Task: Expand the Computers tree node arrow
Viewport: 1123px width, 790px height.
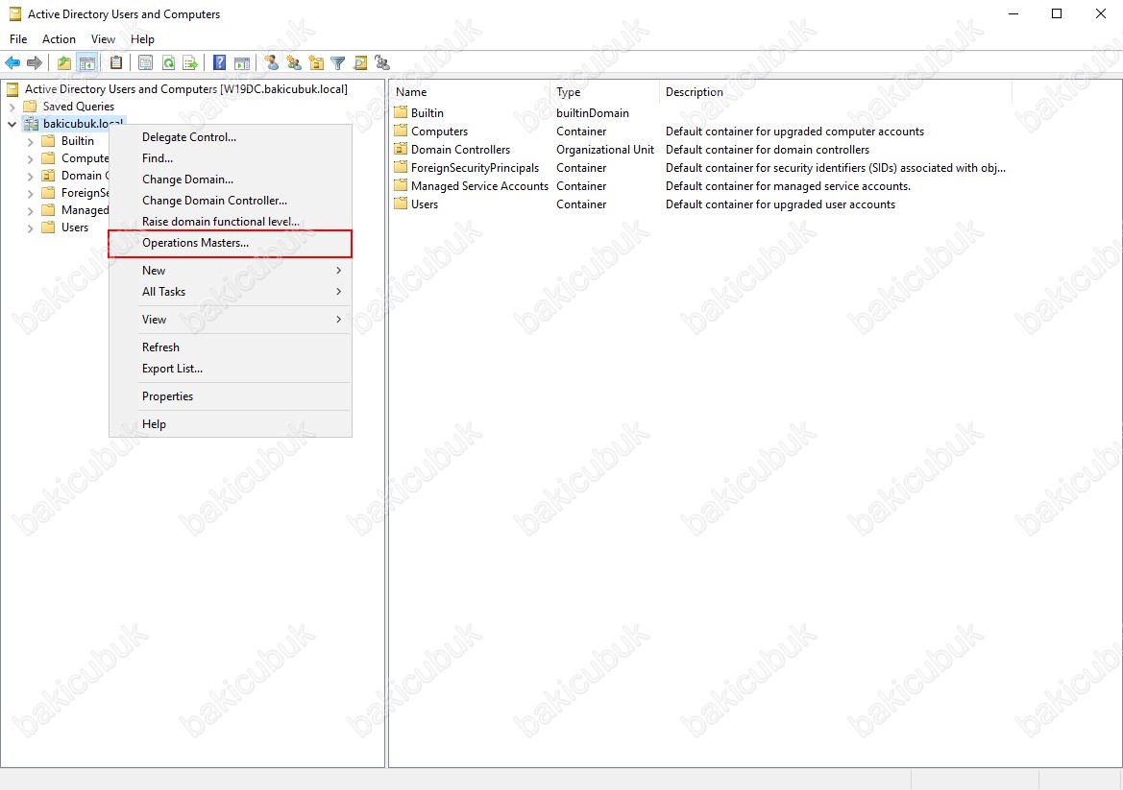Action: coord(30,158)
